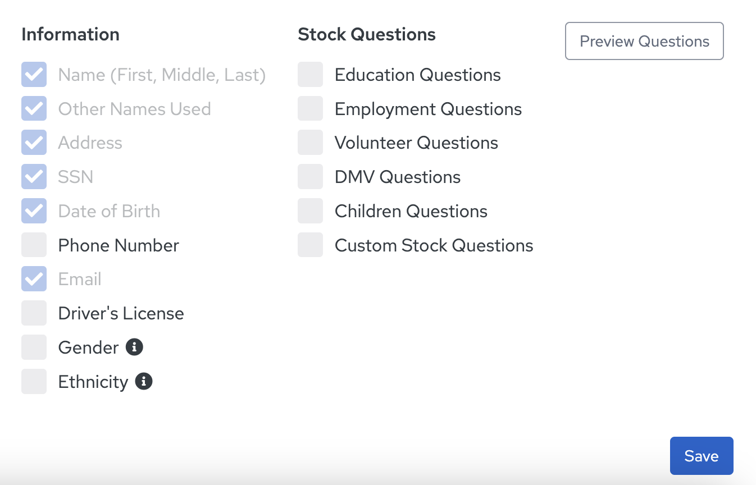Toggle the SSN checkbox
This screenshot has height=485, width=756.
tap(34, 176)
